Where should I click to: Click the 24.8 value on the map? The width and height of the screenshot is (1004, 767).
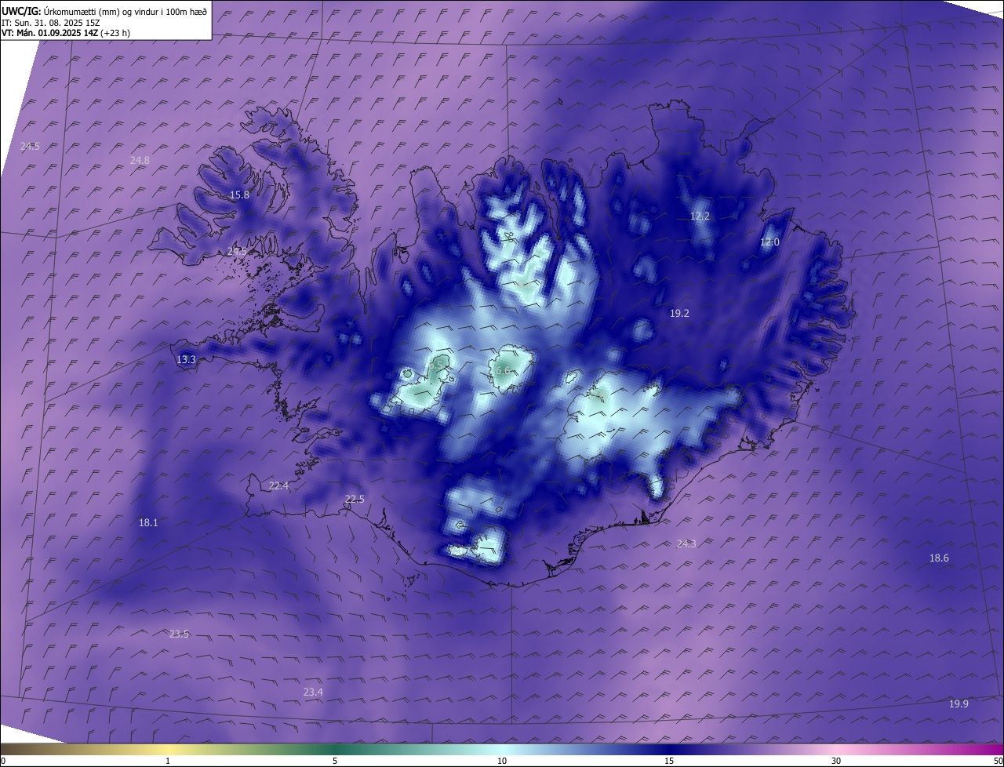click(x=140, y=160)
